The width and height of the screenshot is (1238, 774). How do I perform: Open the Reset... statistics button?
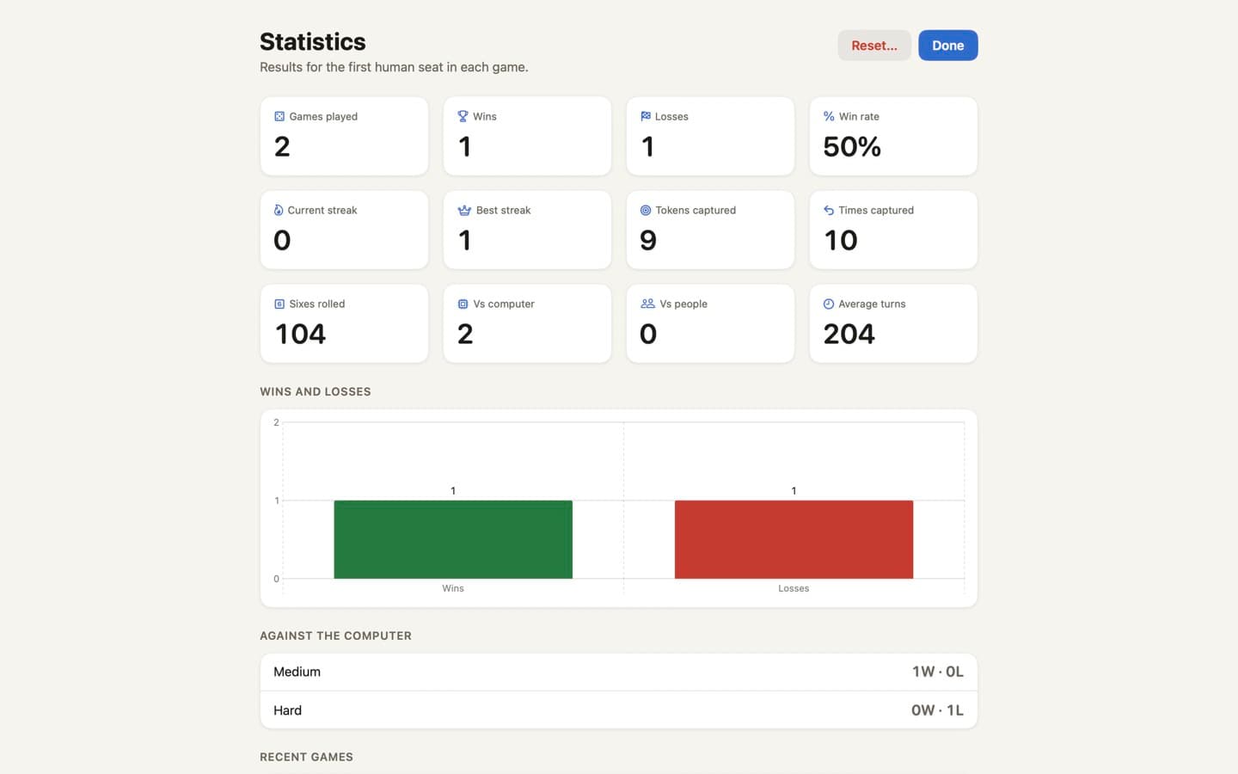(874, 46)
